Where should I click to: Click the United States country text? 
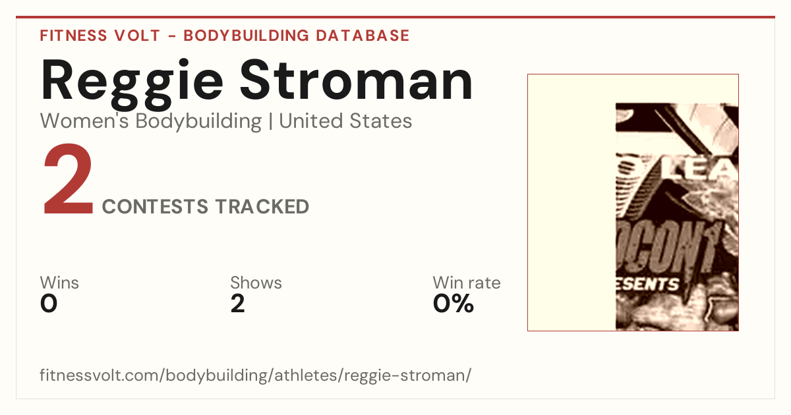[x=345, y=121]
